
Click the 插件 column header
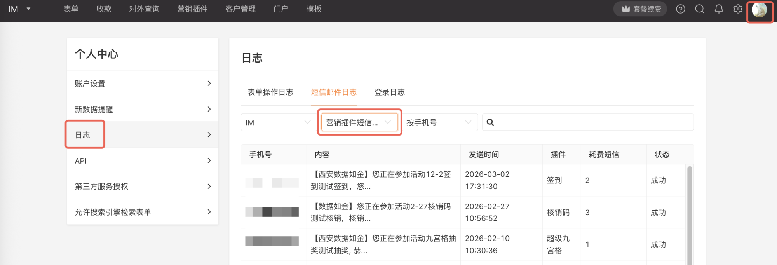(558, 154)
